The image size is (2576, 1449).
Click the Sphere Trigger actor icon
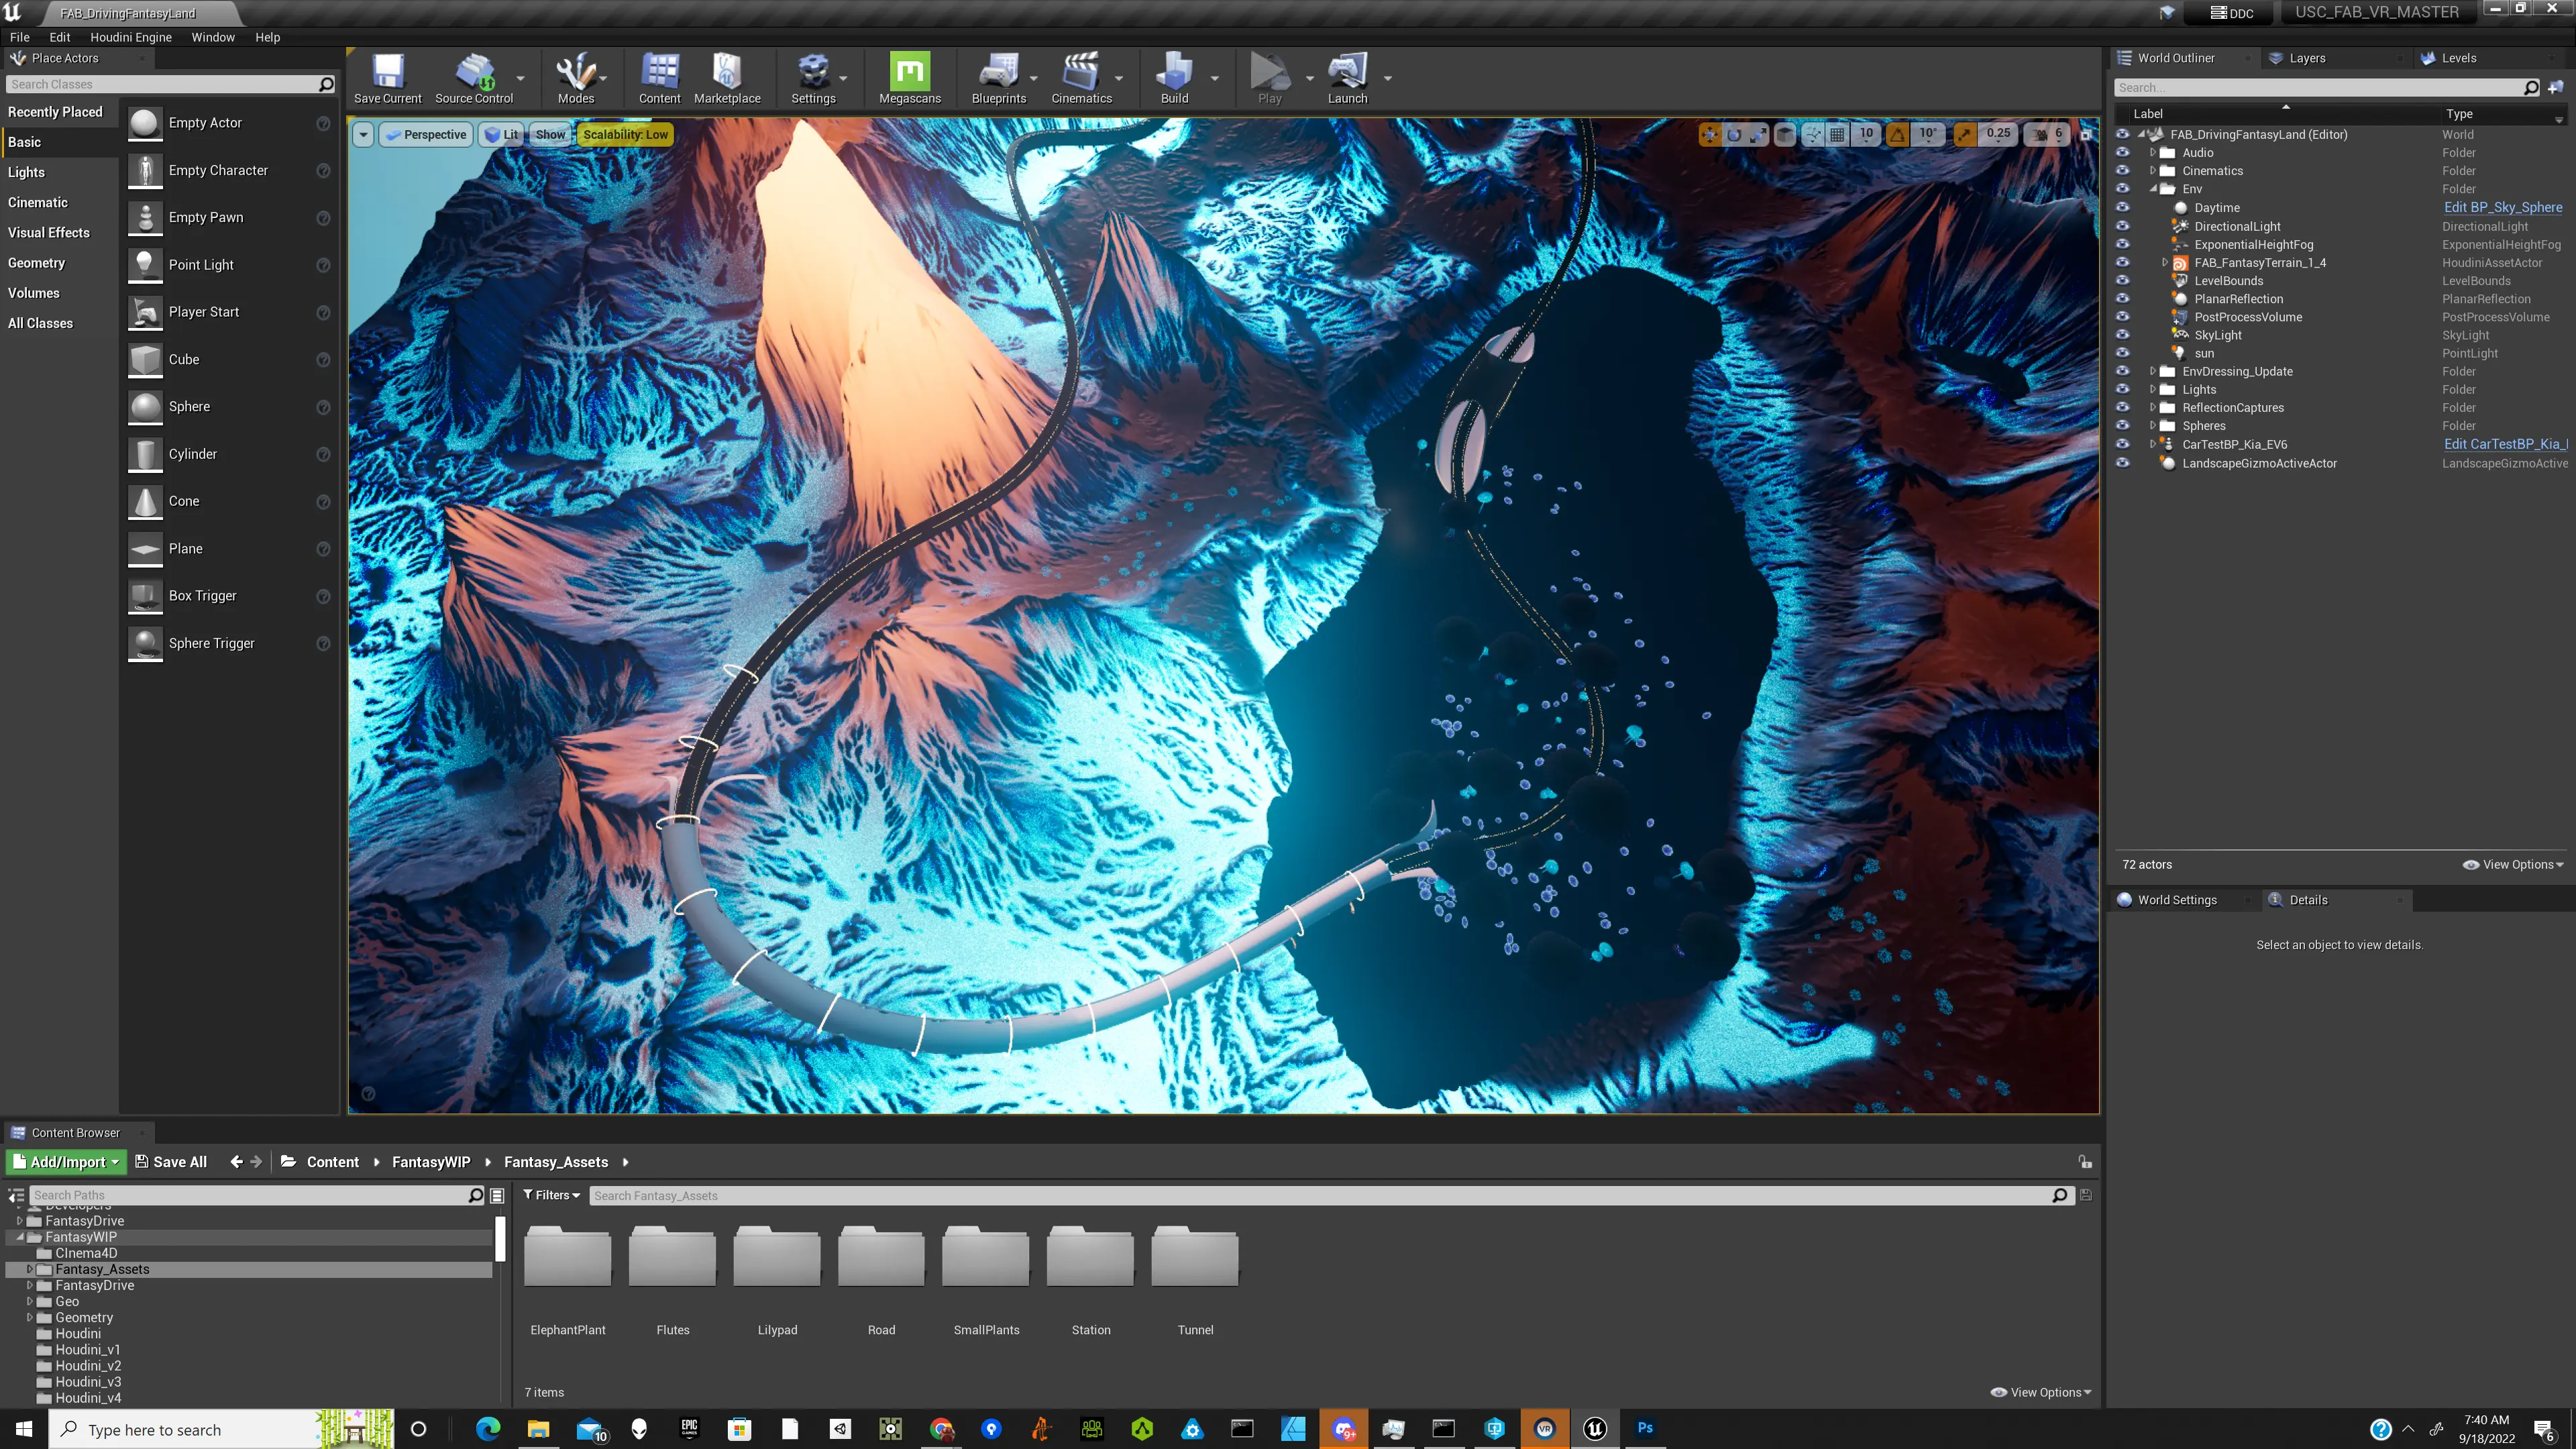(x=145, y=644)
